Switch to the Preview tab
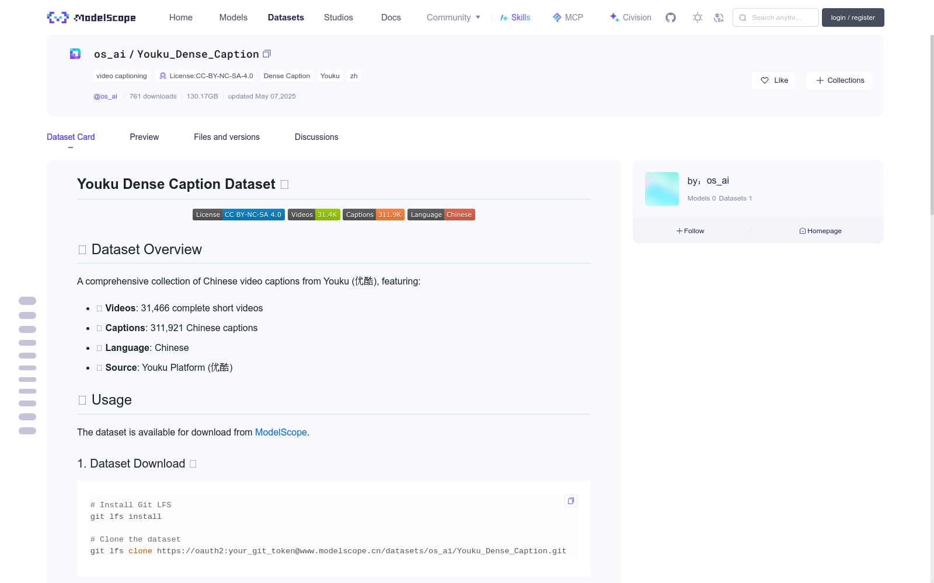Viewport: 934px width, 583px height. pos(144,137)
